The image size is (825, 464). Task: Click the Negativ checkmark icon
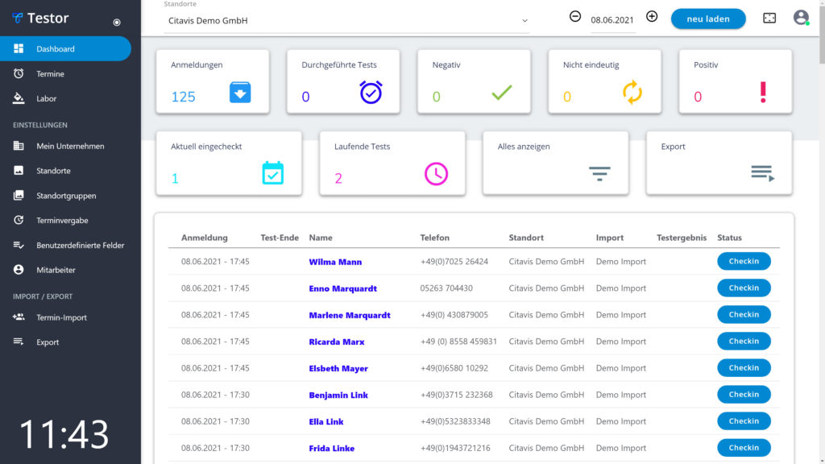click(x=501, y=93)
